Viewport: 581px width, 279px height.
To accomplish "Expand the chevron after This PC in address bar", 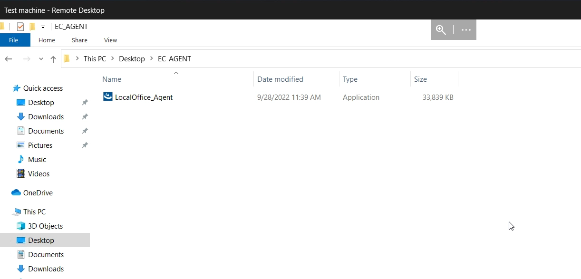I will (113, 58).
